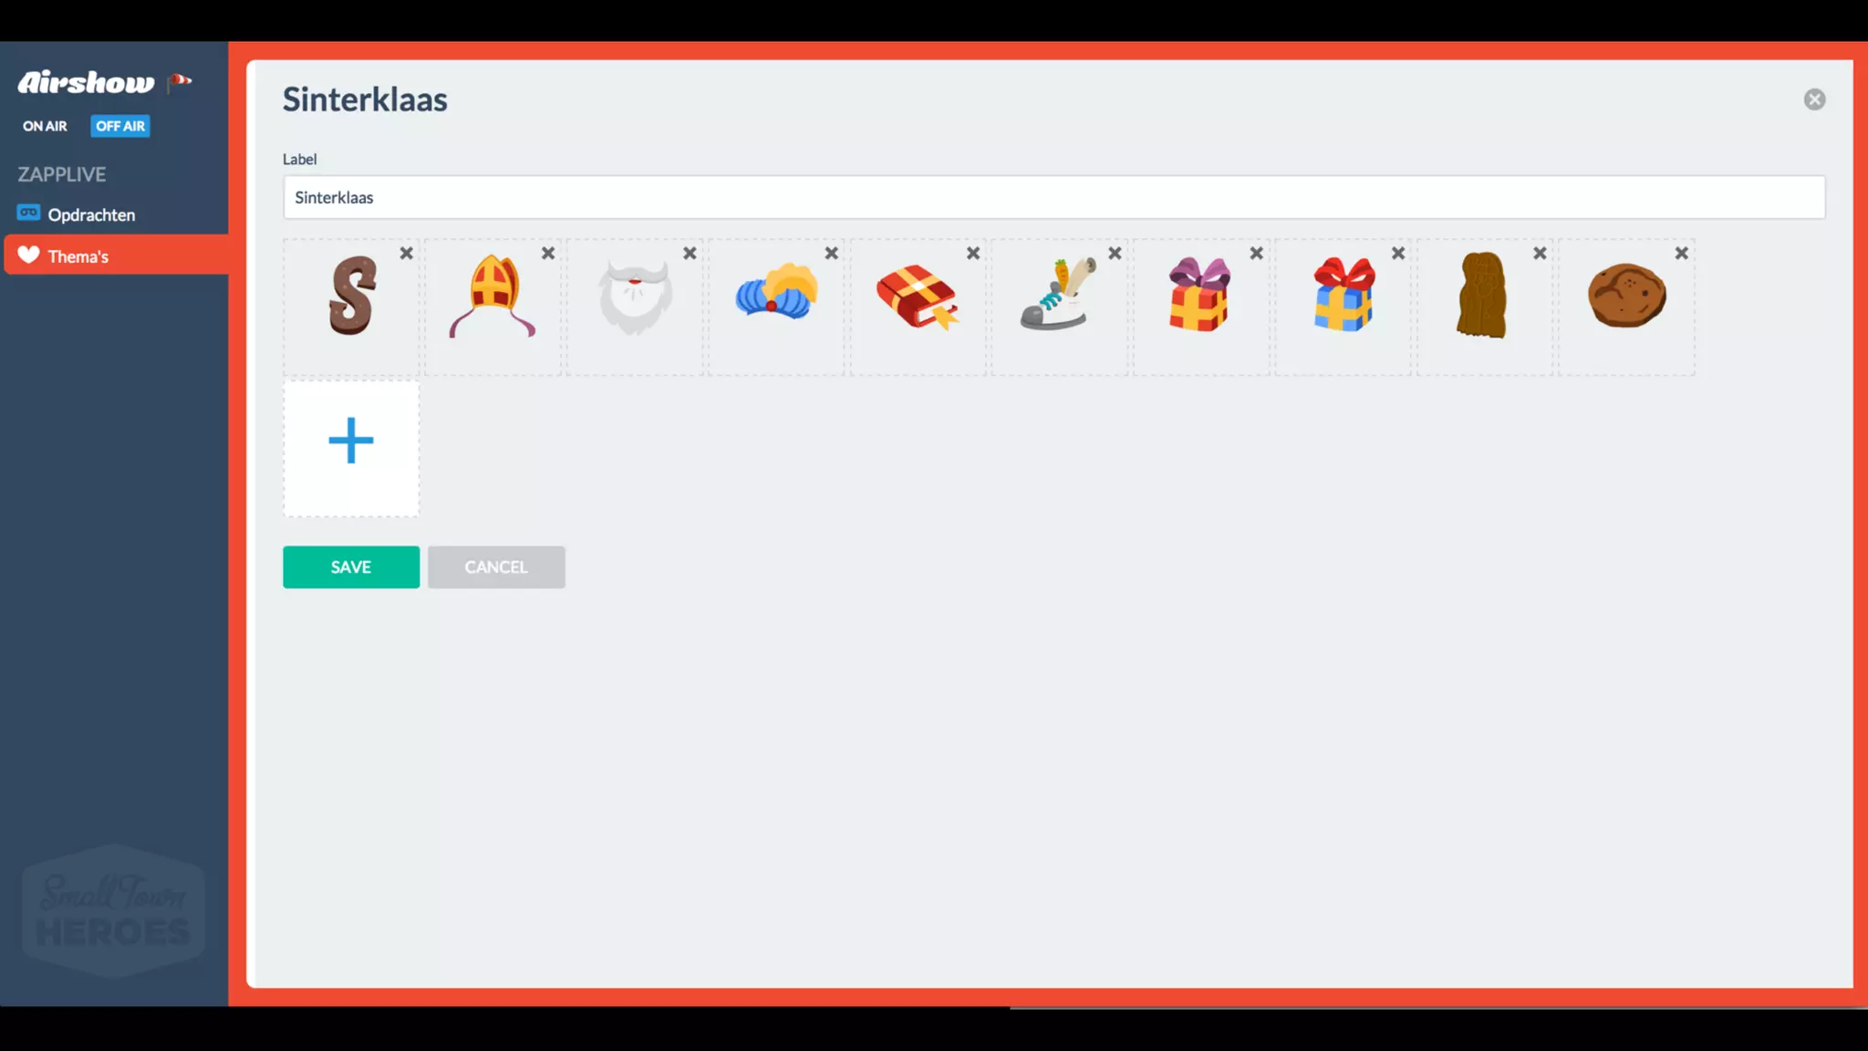Remove the purple-bow gift sticker
The width and height of the screenshot is (1868, 1051).
1256,254
